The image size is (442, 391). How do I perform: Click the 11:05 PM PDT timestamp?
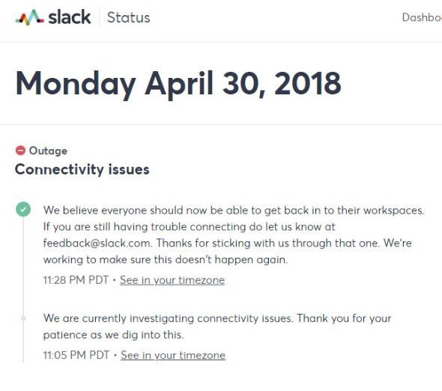tap(76, 355)
